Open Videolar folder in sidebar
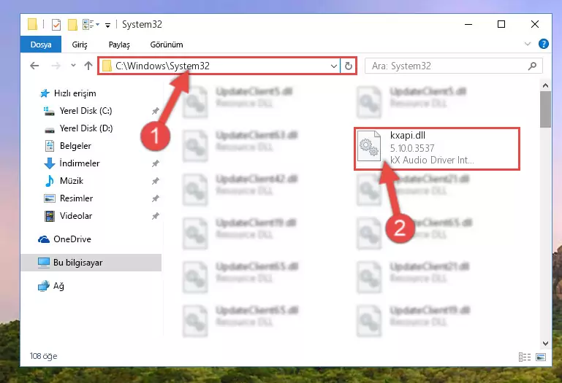Viewport: 562px width, 383px height. pyautogui.click(x=76, y=216)
